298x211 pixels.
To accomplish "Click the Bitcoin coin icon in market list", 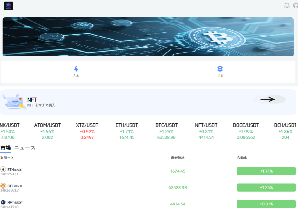I will coord(3,186).
